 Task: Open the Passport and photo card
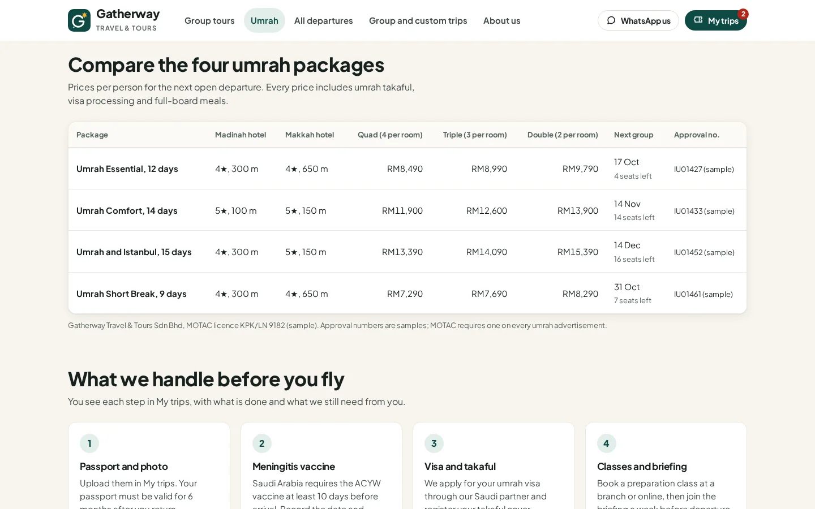click(149, 465)
